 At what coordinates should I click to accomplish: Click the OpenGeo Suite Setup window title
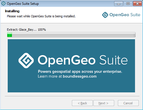(23, 4)
